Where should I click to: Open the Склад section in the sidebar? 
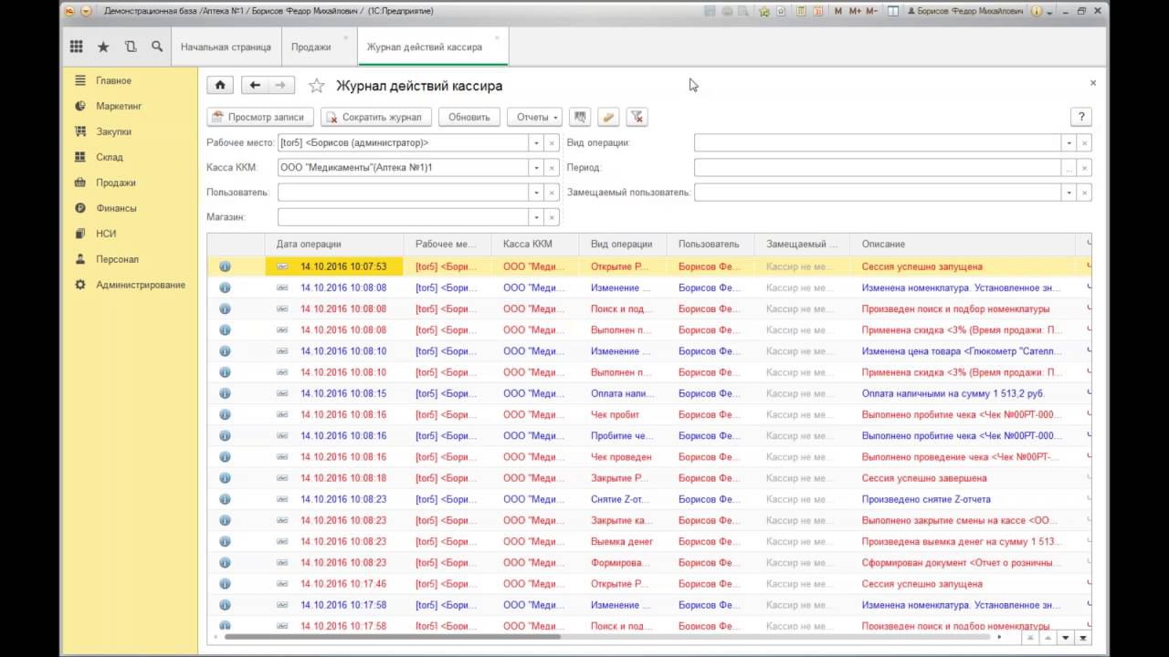110,157
